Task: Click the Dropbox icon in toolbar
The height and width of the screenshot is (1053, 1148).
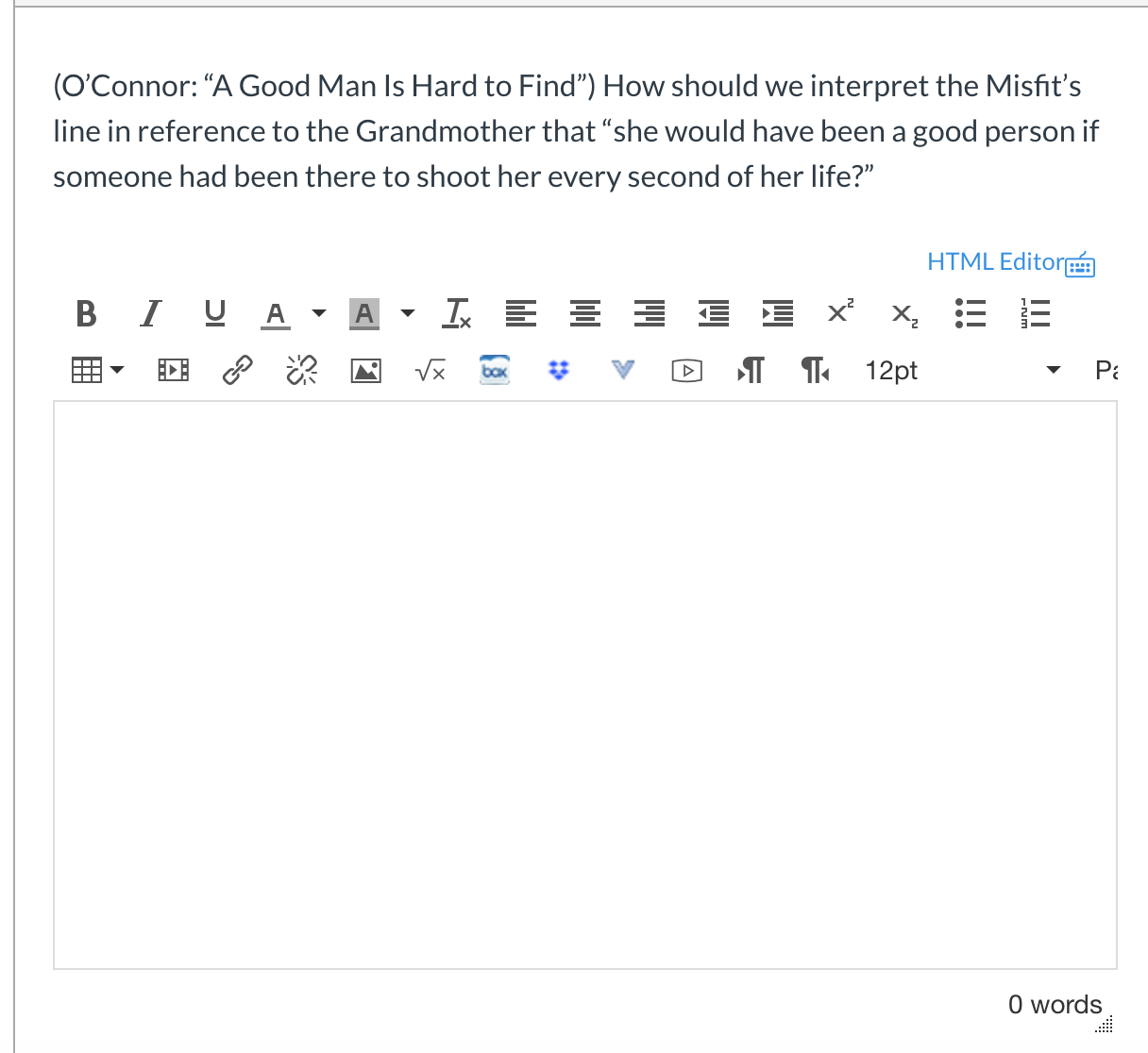Action: point(560,371)
